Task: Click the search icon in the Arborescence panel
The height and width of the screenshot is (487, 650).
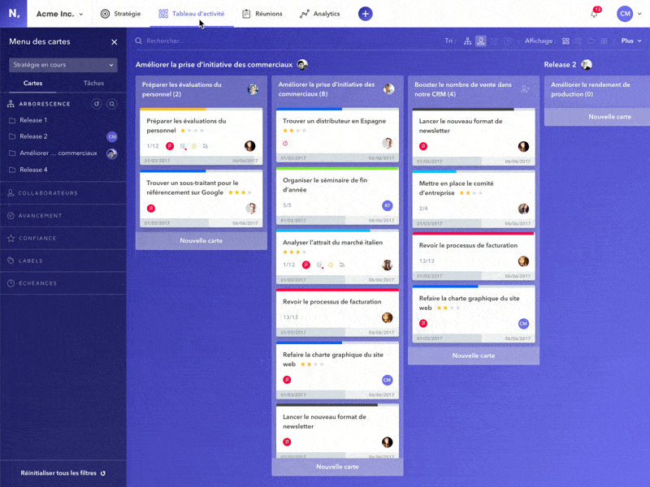Action: [111, 104]
